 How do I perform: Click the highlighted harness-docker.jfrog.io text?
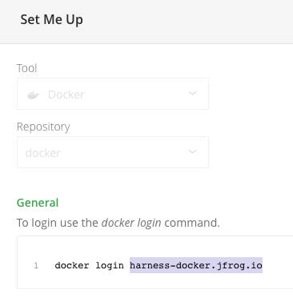tap(196, 265)
